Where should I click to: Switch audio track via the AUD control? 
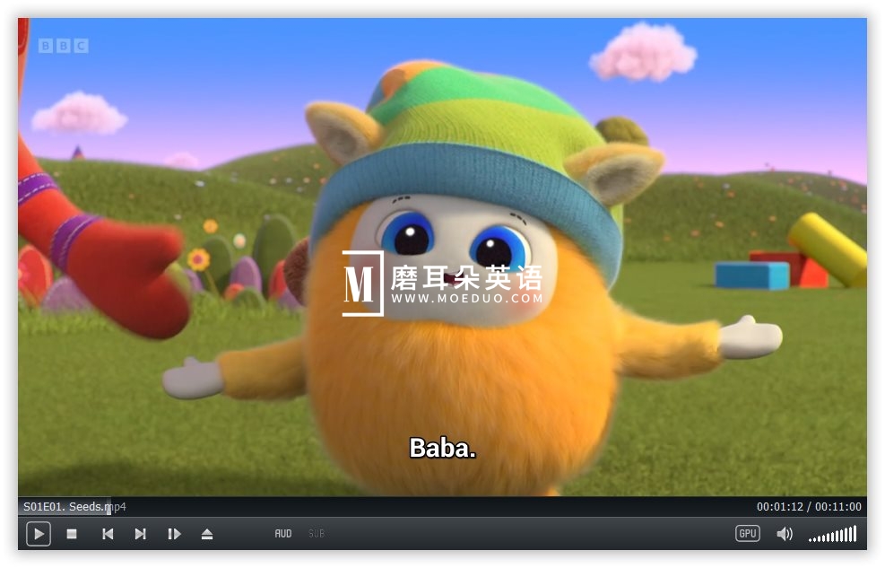pos(282,533)
